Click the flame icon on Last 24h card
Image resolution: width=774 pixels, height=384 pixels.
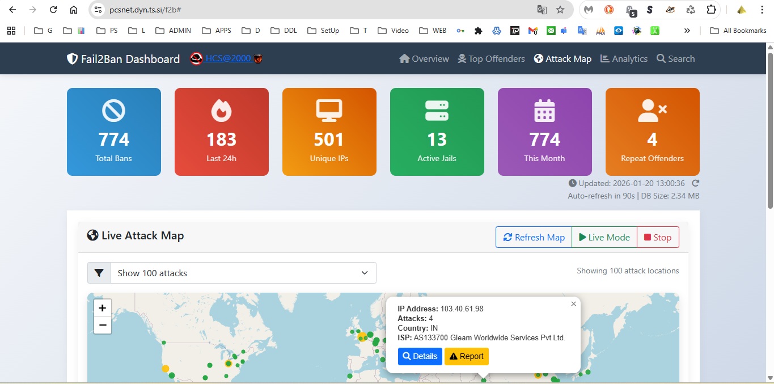pos(221,111)
